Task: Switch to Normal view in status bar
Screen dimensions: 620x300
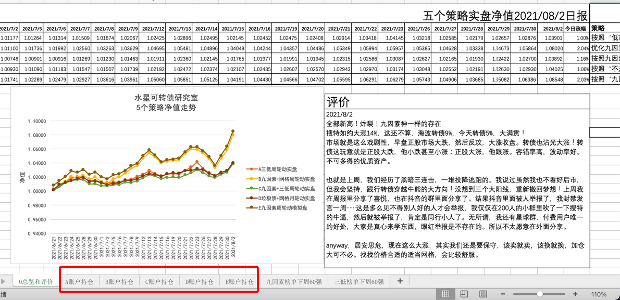Action: click(445, 294)
